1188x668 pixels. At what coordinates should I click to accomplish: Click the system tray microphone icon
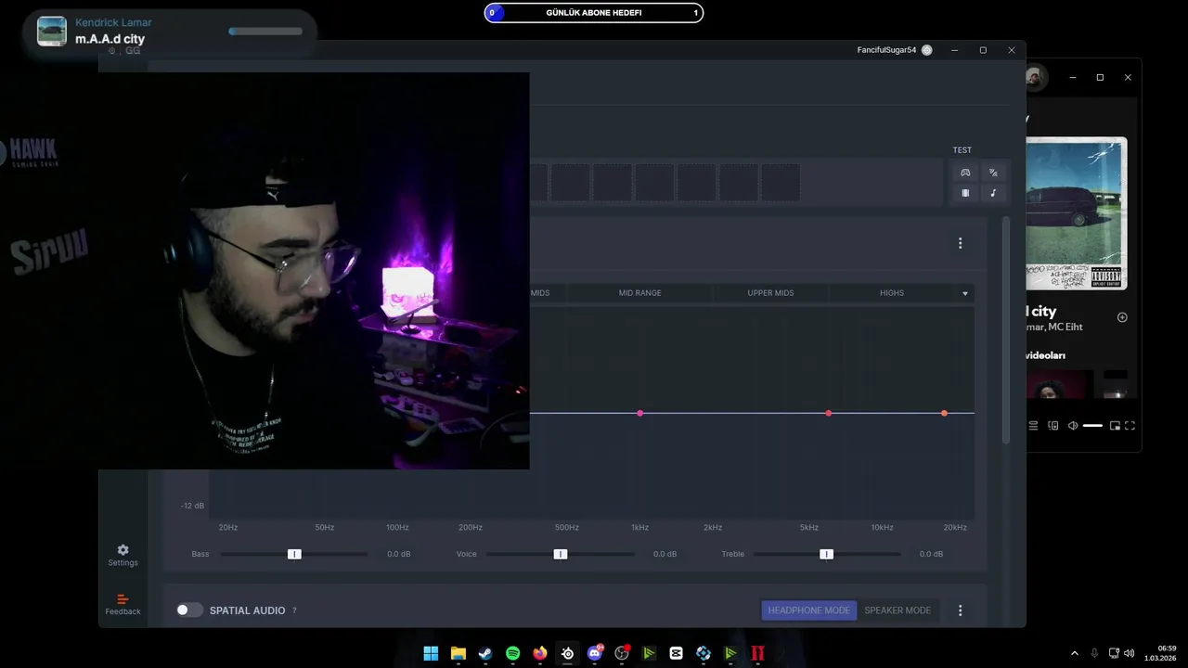1095,653
